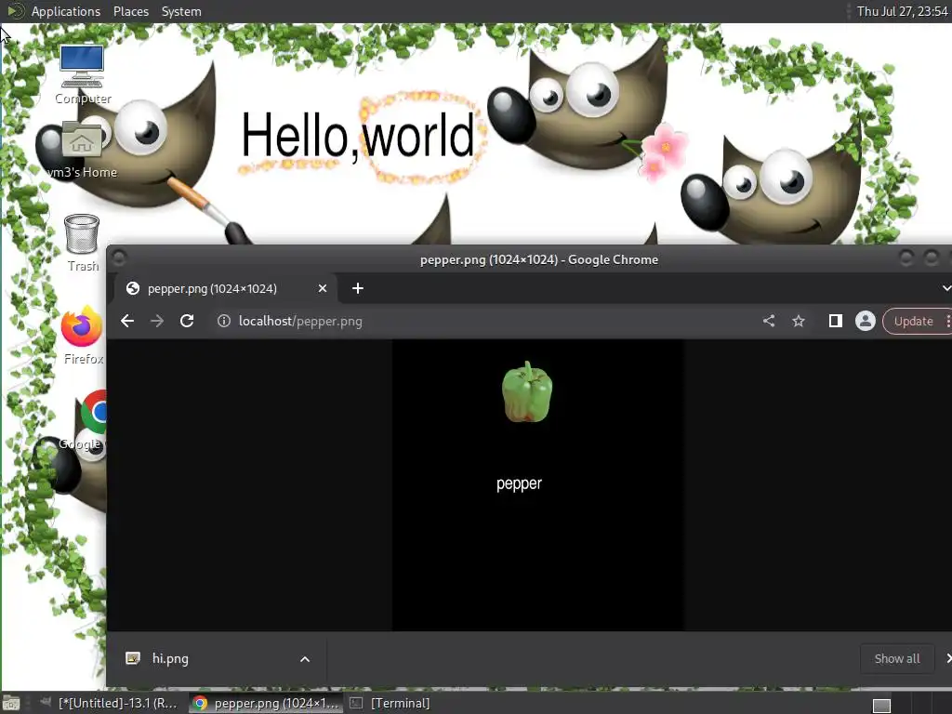Image resolution: width=952 pixels, height=714 pixels.
Task: Switch to pepper.png Chrome taskbar entry
Action: 265,703
